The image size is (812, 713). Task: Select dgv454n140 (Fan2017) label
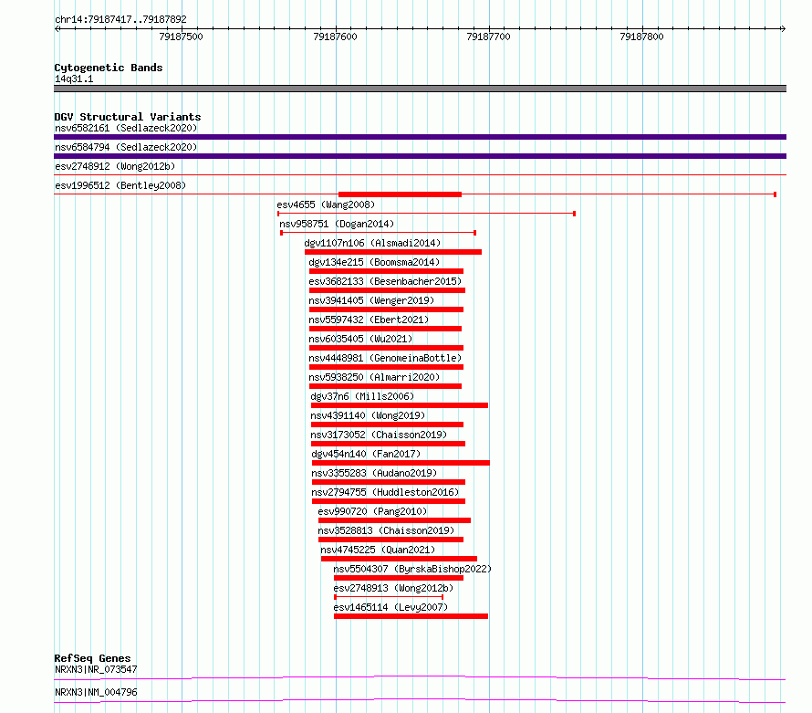pyautogui.click(x=366, y=454)
